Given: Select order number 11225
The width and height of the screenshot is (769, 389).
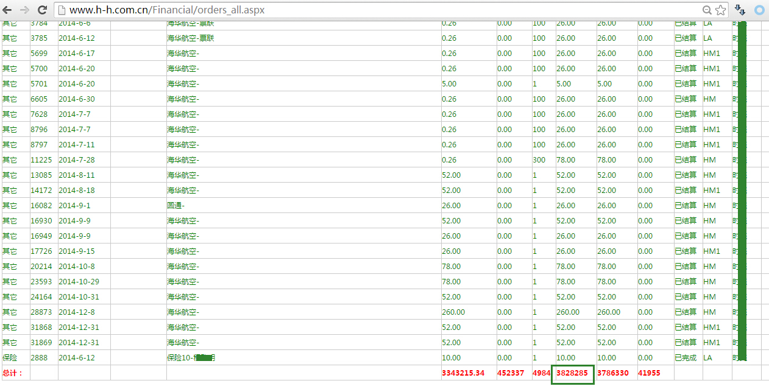Looking at the screenshot, I should (x=41, y=159).
